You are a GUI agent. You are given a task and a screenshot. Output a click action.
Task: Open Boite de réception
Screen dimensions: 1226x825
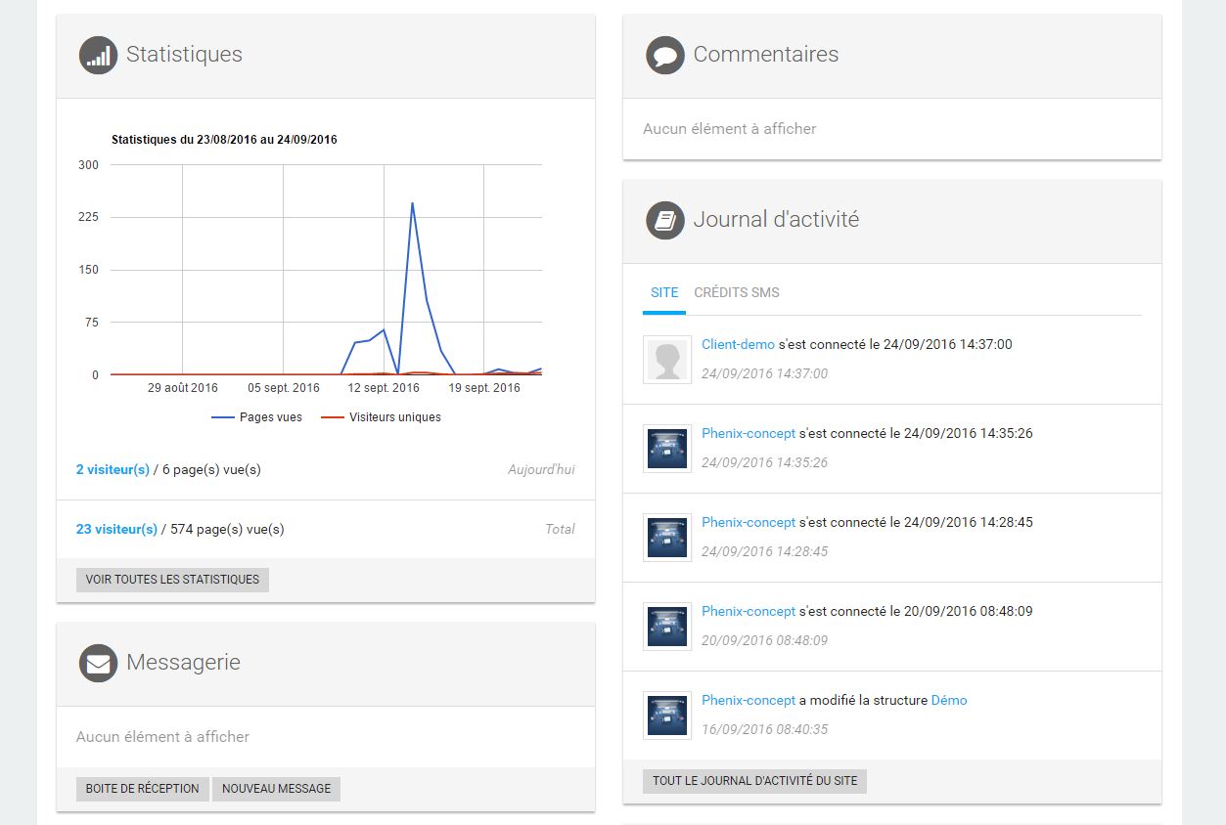point(143,789)
